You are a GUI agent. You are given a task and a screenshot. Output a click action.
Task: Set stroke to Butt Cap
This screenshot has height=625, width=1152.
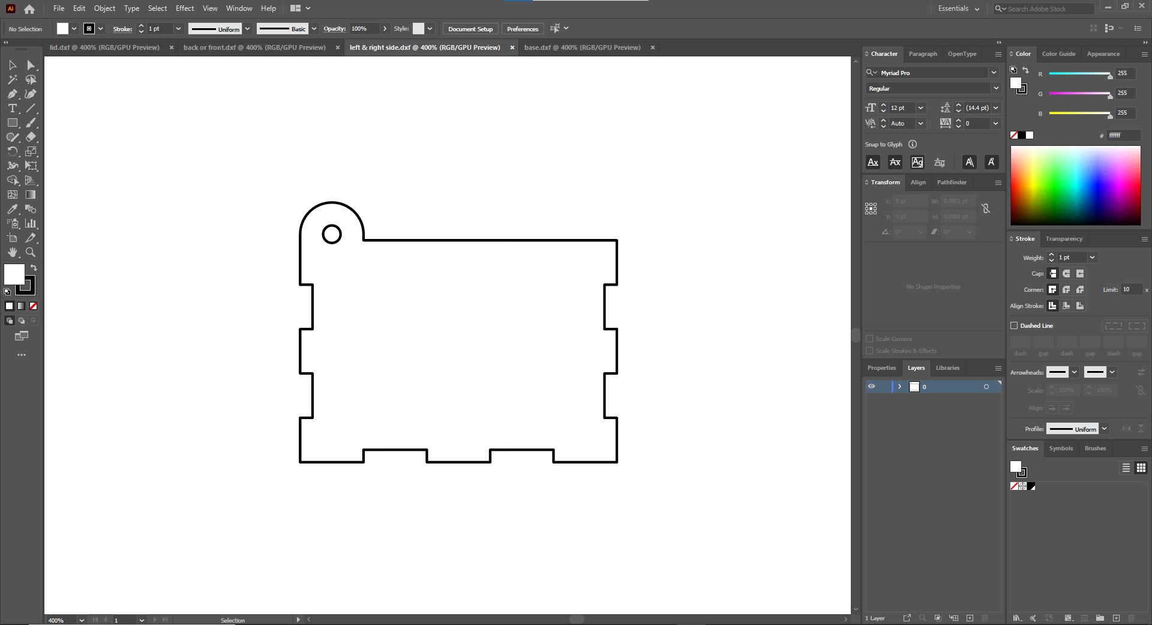tap(1052, 274)
